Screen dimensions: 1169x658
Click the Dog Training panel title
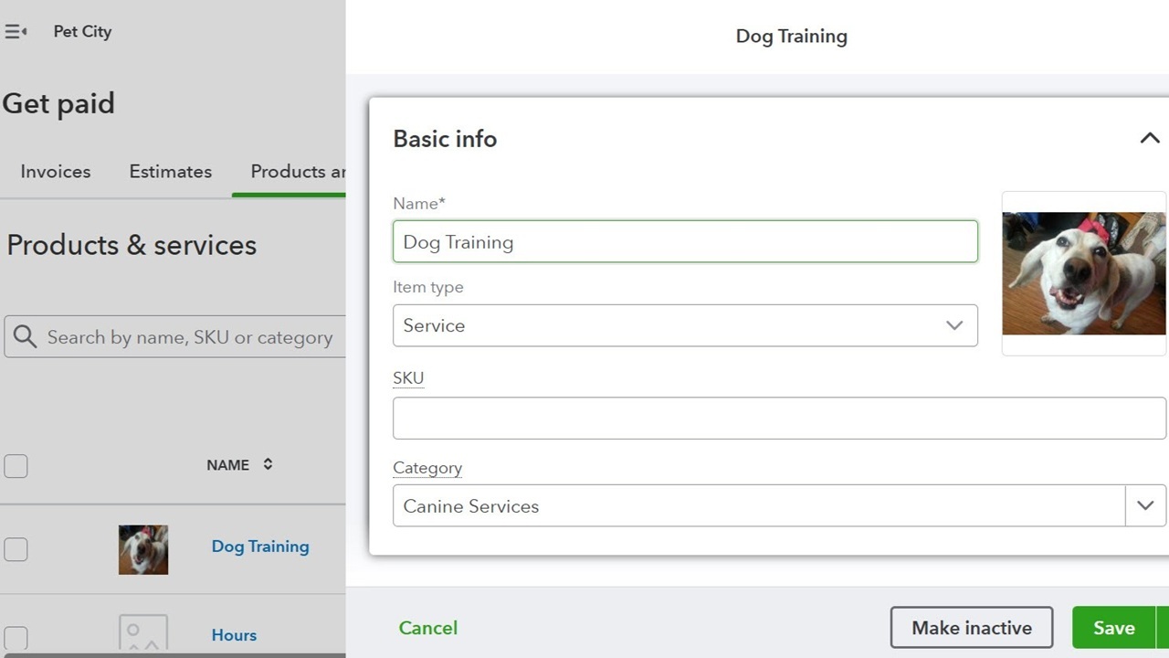pyautogui.click(x=792, y=37)
